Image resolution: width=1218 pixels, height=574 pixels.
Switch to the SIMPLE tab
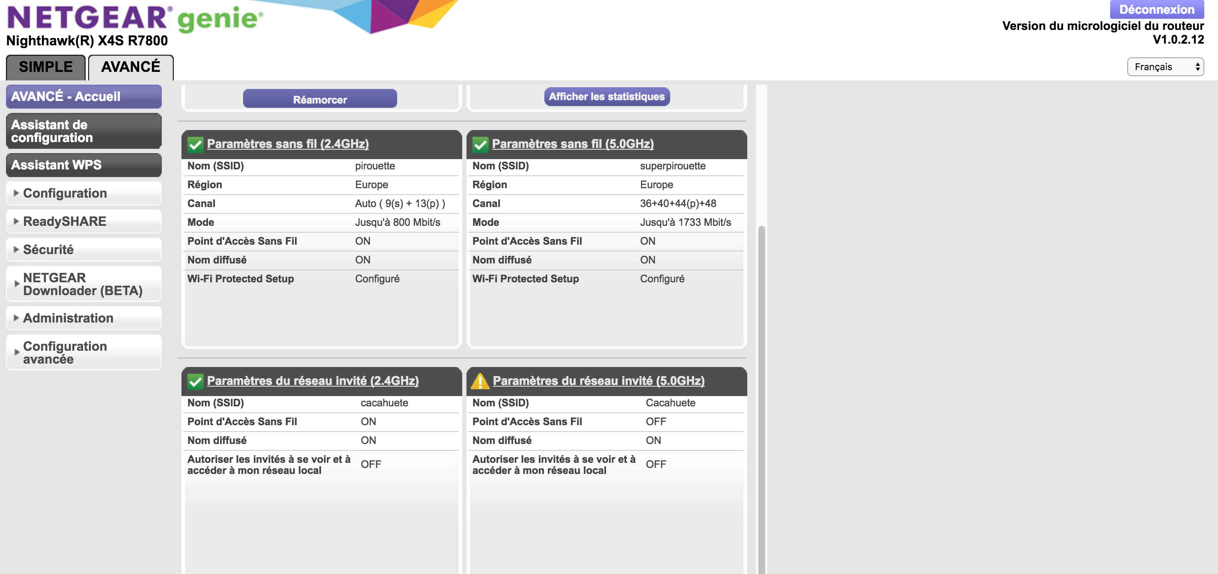(45, 67)
